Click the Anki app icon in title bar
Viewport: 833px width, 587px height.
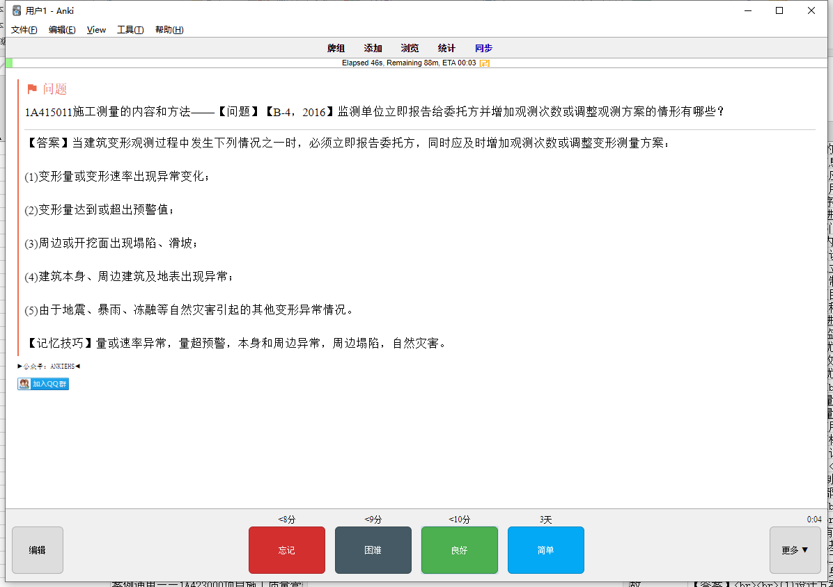click(17, 10)
